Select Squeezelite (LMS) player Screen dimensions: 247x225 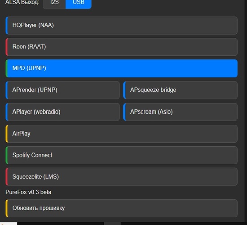click(x=121, y=177)
